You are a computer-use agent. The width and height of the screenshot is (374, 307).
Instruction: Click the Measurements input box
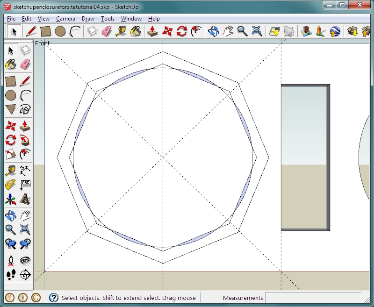pyautogui.click(x=313, y=298)
